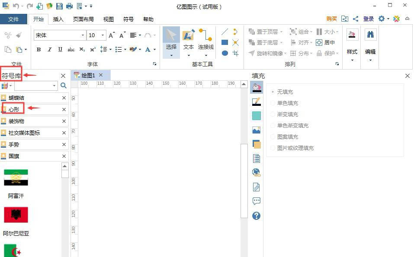This screenshot has width=414, height=257.
Task: Open the hyperlink icon on the right sidebar
Action: (257, 172)
